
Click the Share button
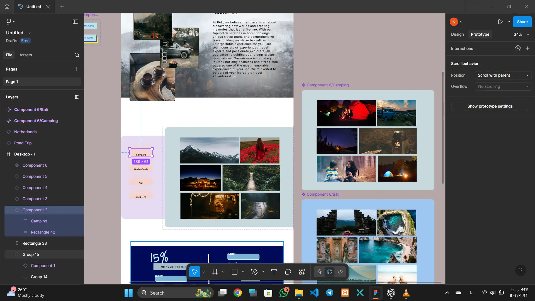[x=522, y=22]
